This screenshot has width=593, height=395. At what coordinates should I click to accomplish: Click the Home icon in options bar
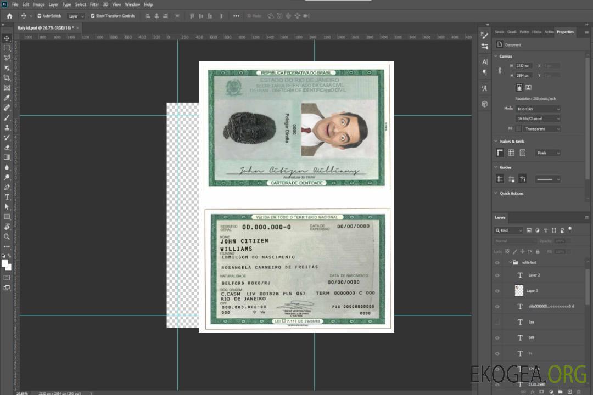click(x=9, y=16)
